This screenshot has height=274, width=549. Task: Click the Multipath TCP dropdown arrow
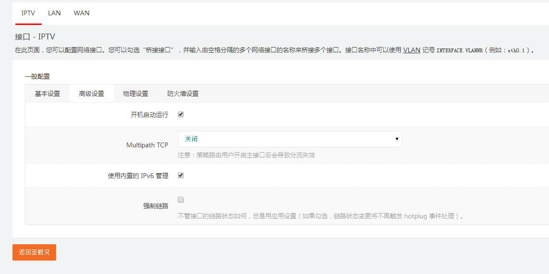point(397,139)
